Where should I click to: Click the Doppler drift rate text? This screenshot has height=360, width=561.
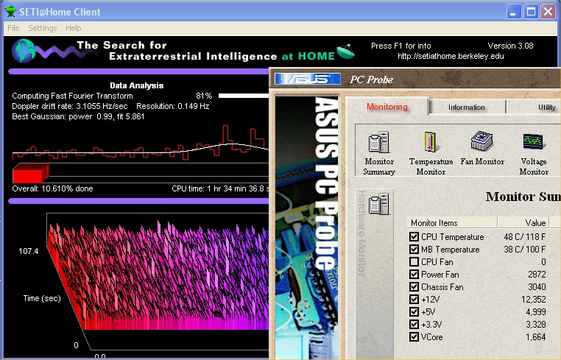69,106
